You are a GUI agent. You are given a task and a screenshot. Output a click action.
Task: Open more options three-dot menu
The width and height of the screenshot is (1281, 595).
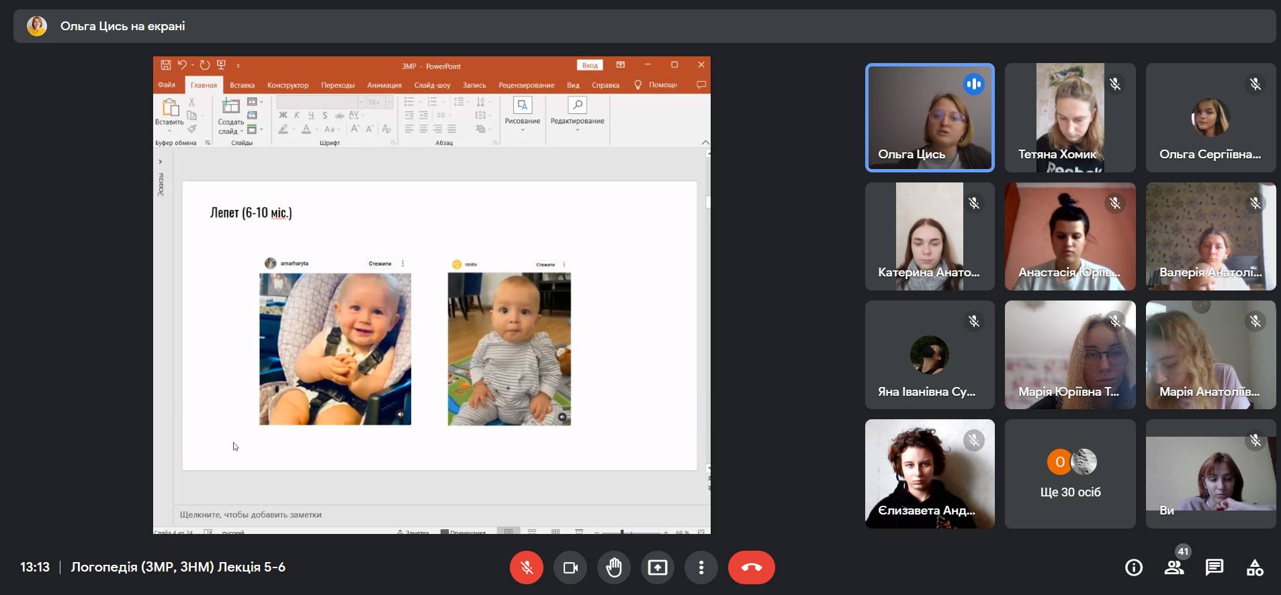pos(701,567)
